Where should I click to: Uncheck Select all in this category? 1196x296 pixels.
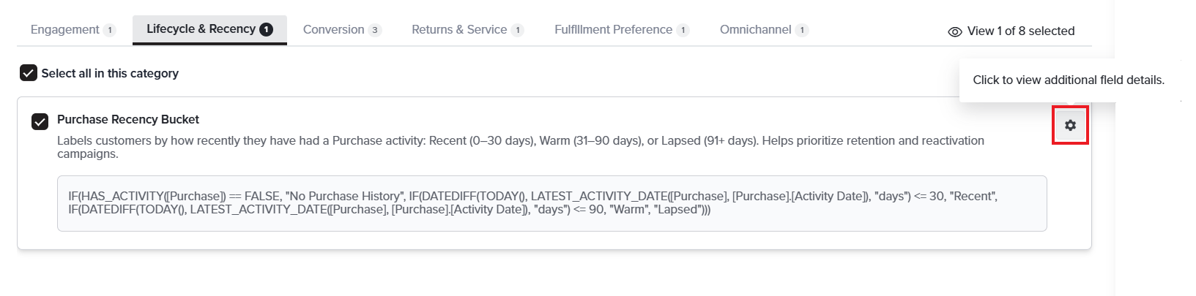point(29,73)
